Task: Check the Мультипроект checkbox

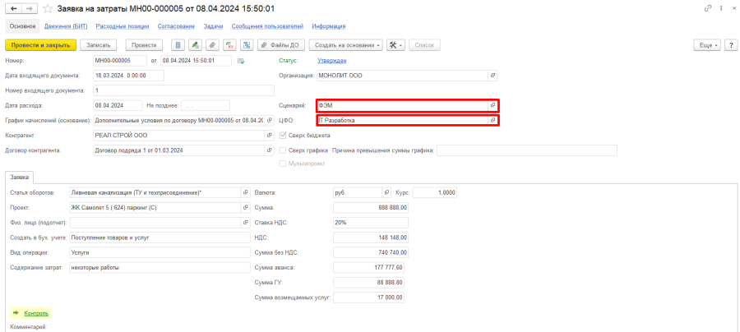Action: (x=284, y=164)
